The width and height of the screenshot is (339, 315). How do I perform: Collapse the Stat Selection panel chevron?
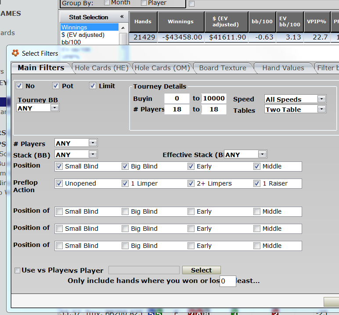[122, 17]
